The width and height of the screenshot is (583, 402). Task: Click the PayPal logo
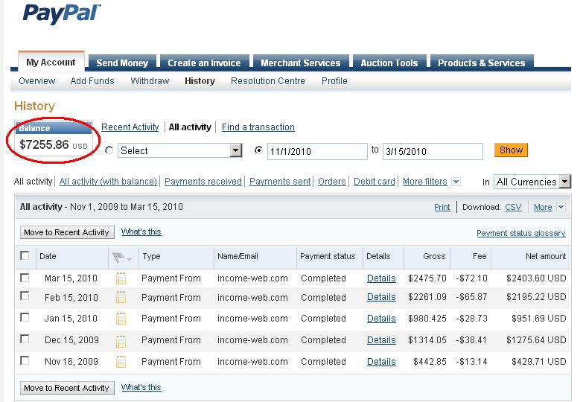[x=62, y=13]
